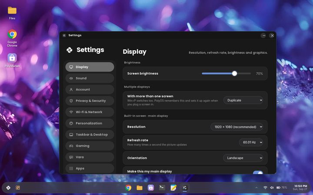Open the Google Chrome desktop shortcut
313x195 pixels.
point(12,38)
